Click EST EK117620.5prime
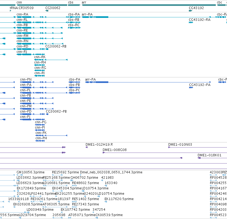Screen dimensions: 227x219 coord(119,199)
